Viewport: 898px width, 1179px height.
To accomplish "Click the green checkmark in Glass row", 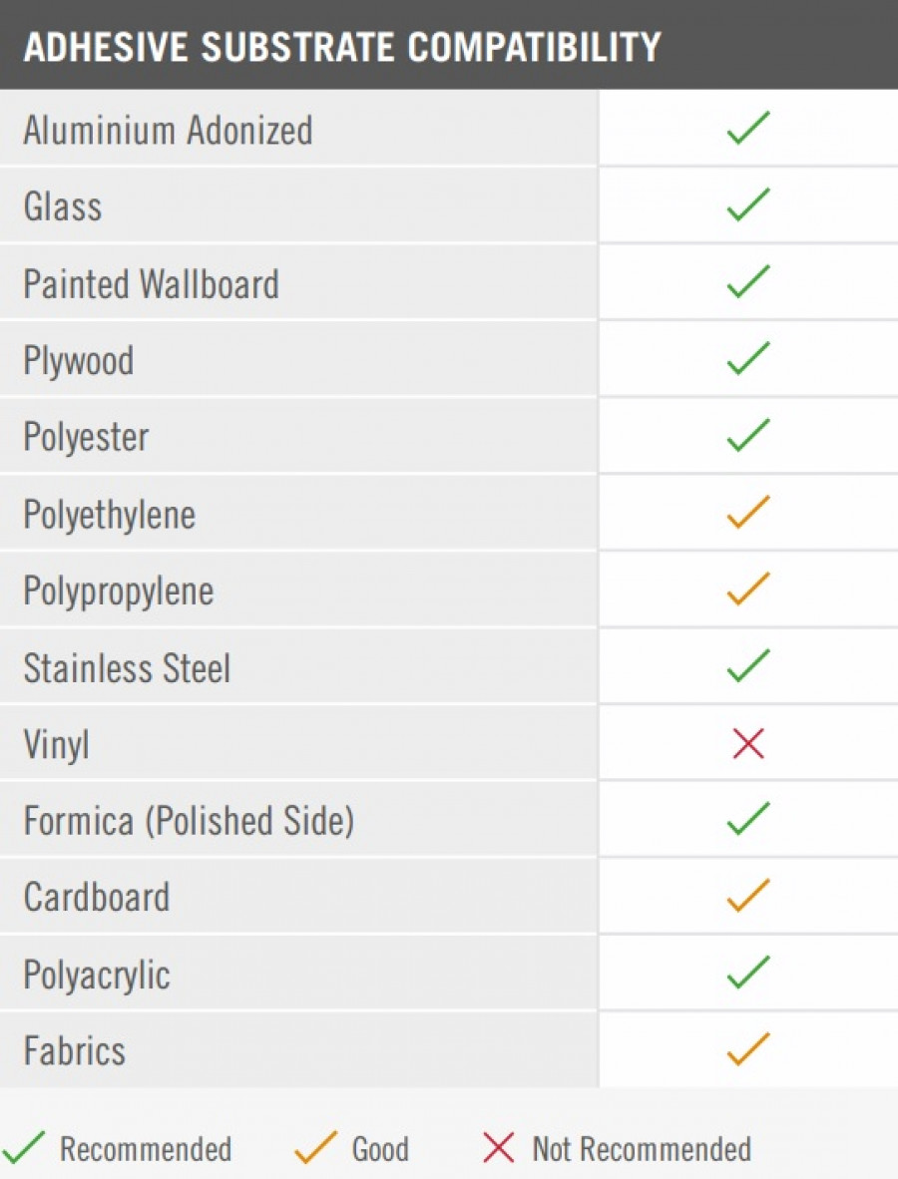I will (748, 203).
